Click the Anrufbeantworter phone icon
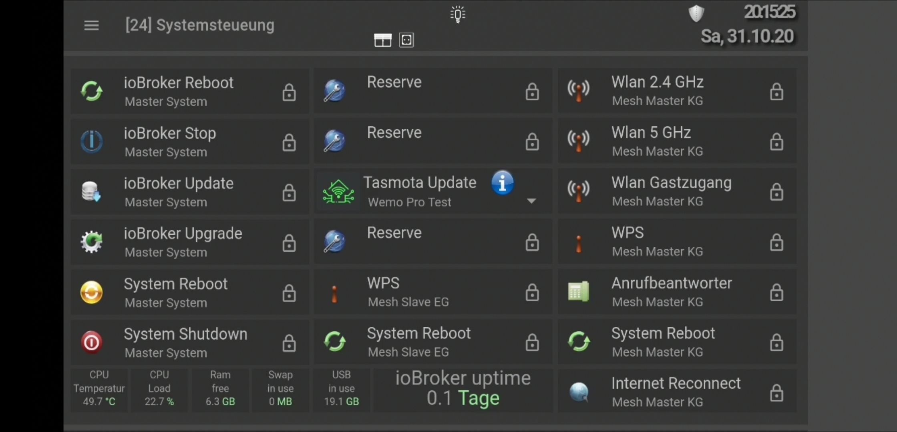897x432 pixels. click(x=579, y=292)
